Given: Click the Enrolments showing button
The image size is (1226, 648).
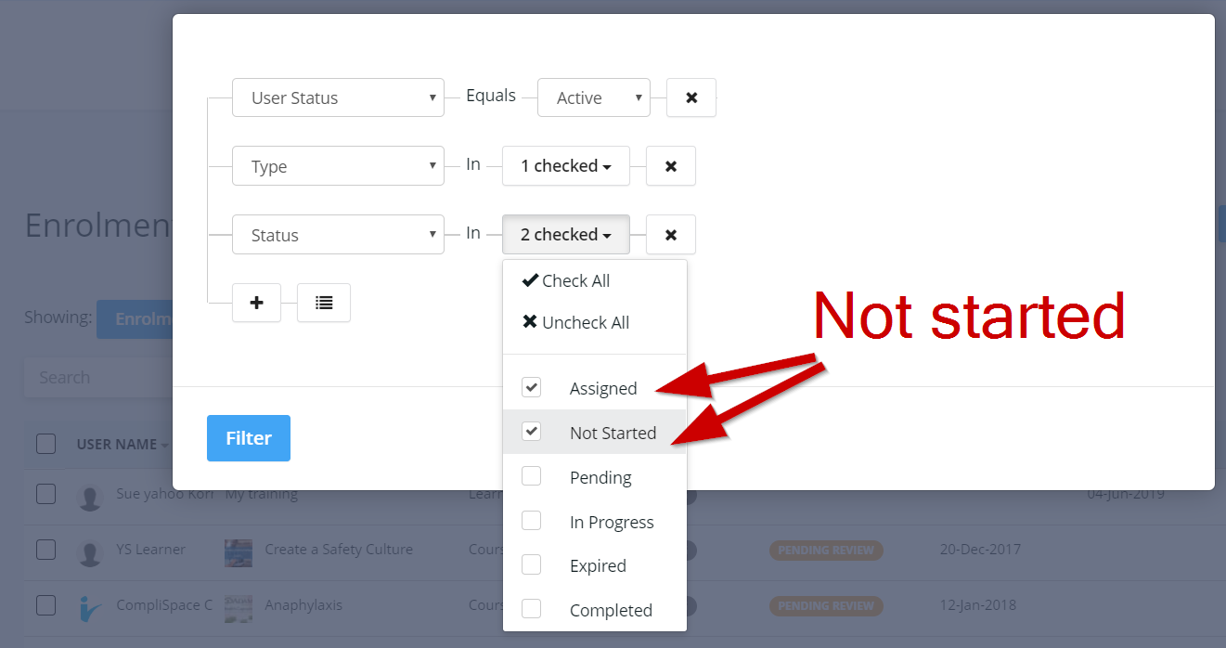Looking at the screenshot, I should point(139,318).
